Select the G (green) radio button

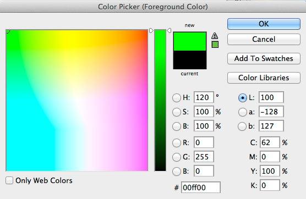click(x=177, y=157)
